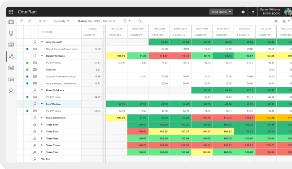The width and height of the screenshot is (292, 169).
Task: Open the resource plan people sidebar icon
Action: click(x=11, y=56)
